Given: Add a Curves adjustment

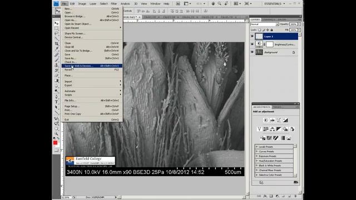Looking at the screenshot, I should point(279,120).
